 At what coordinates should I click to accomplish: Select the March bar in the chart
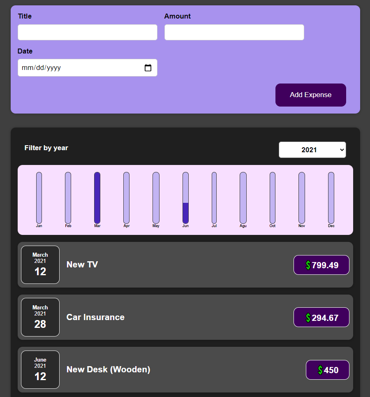97,197
